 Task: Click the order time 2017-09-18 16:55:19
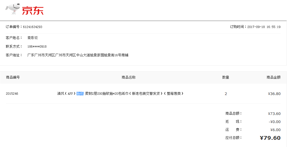pyautogui.click(x=264, y=27)
